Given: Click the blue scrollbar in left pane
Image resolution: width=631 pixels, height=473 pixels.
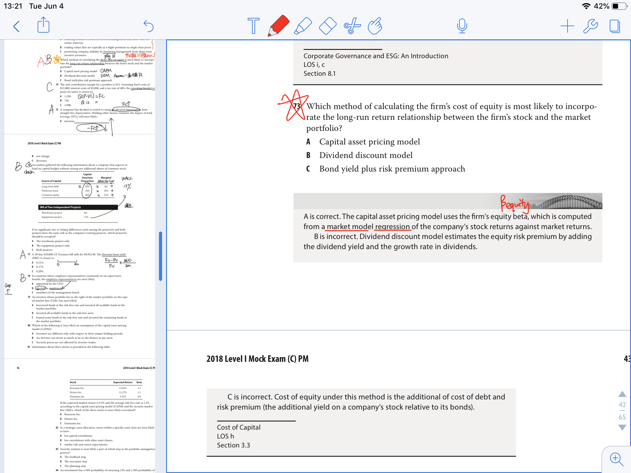Looking at the screenshot, I should [161, 256].
